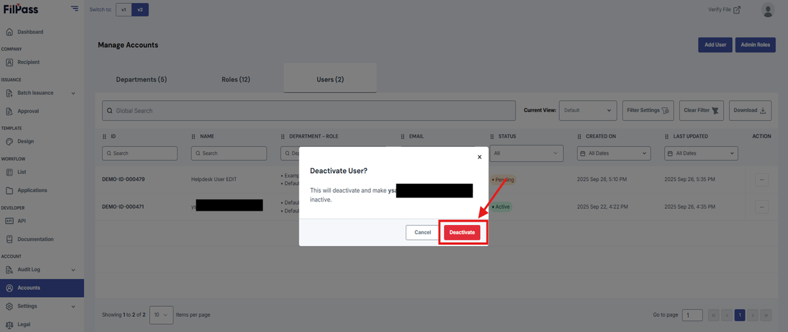Switch to version v1

click(x=123, y=10)
